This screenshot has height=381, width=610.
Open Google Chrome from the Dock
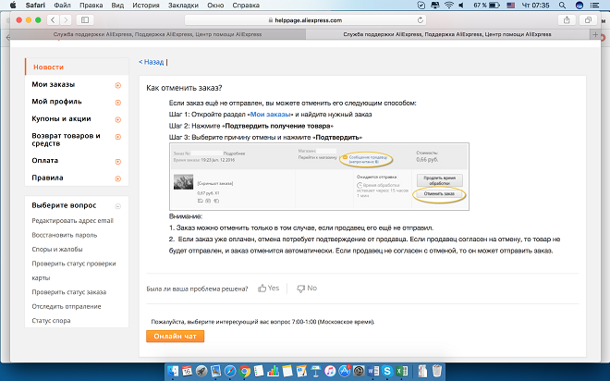pyautogui.click(x=245, y=370)
